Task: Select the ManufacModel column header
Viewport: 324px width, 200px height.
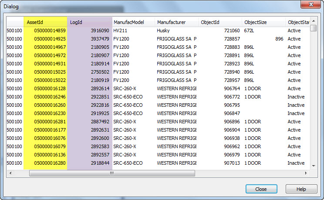Action: click(x=133, y=22)
